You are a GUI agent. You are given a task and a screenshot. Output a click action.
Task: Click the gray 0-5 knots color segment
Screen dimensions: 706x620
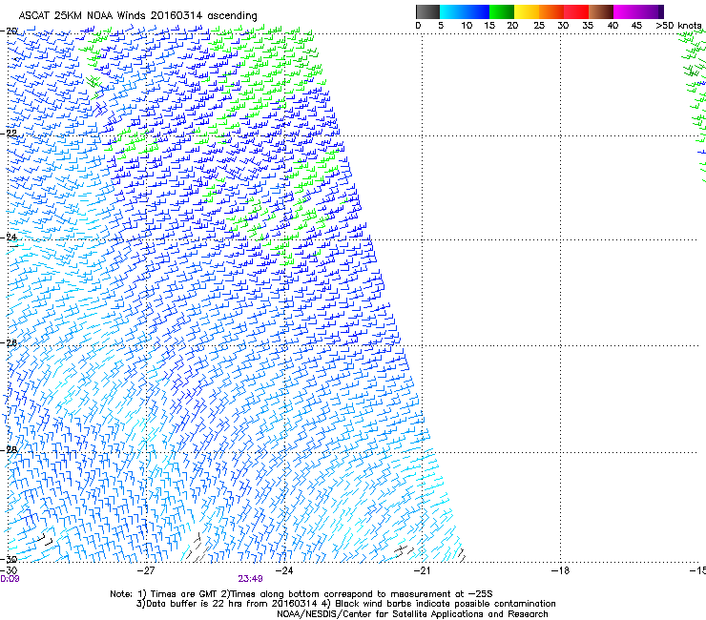427,11
